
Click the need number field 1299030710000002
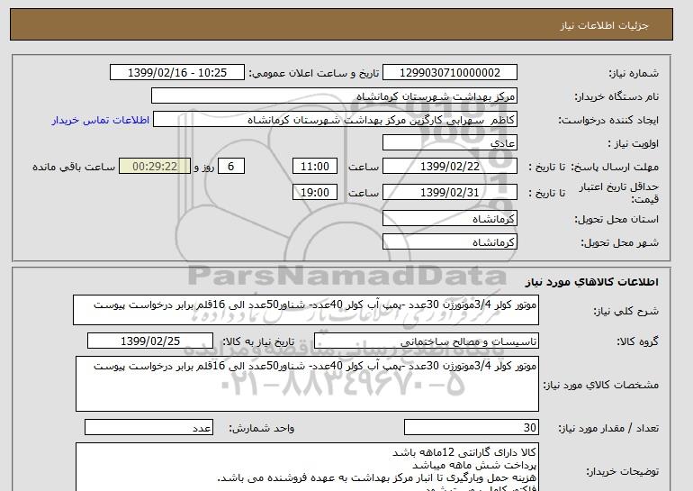click(449, 73)
